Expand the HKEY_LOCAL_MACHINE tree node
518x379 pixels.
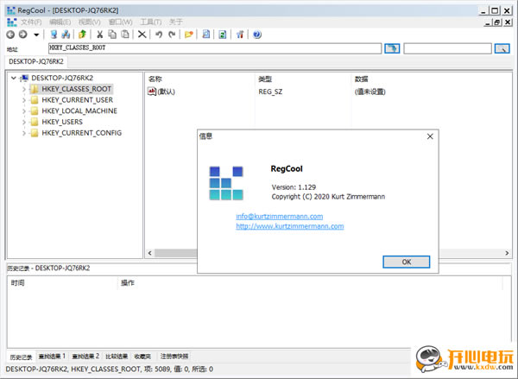[24, 111]
